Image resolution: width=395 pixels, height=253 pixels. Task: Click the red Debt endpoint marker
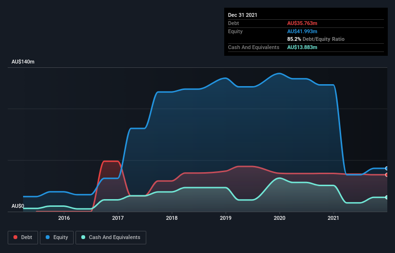point(387,175)
